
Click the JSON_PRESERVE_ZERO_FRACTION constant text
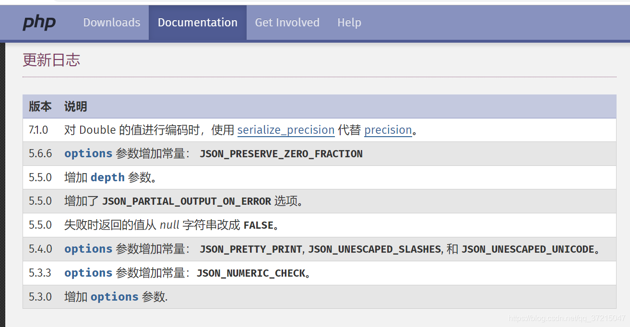(x=281, y=154)
